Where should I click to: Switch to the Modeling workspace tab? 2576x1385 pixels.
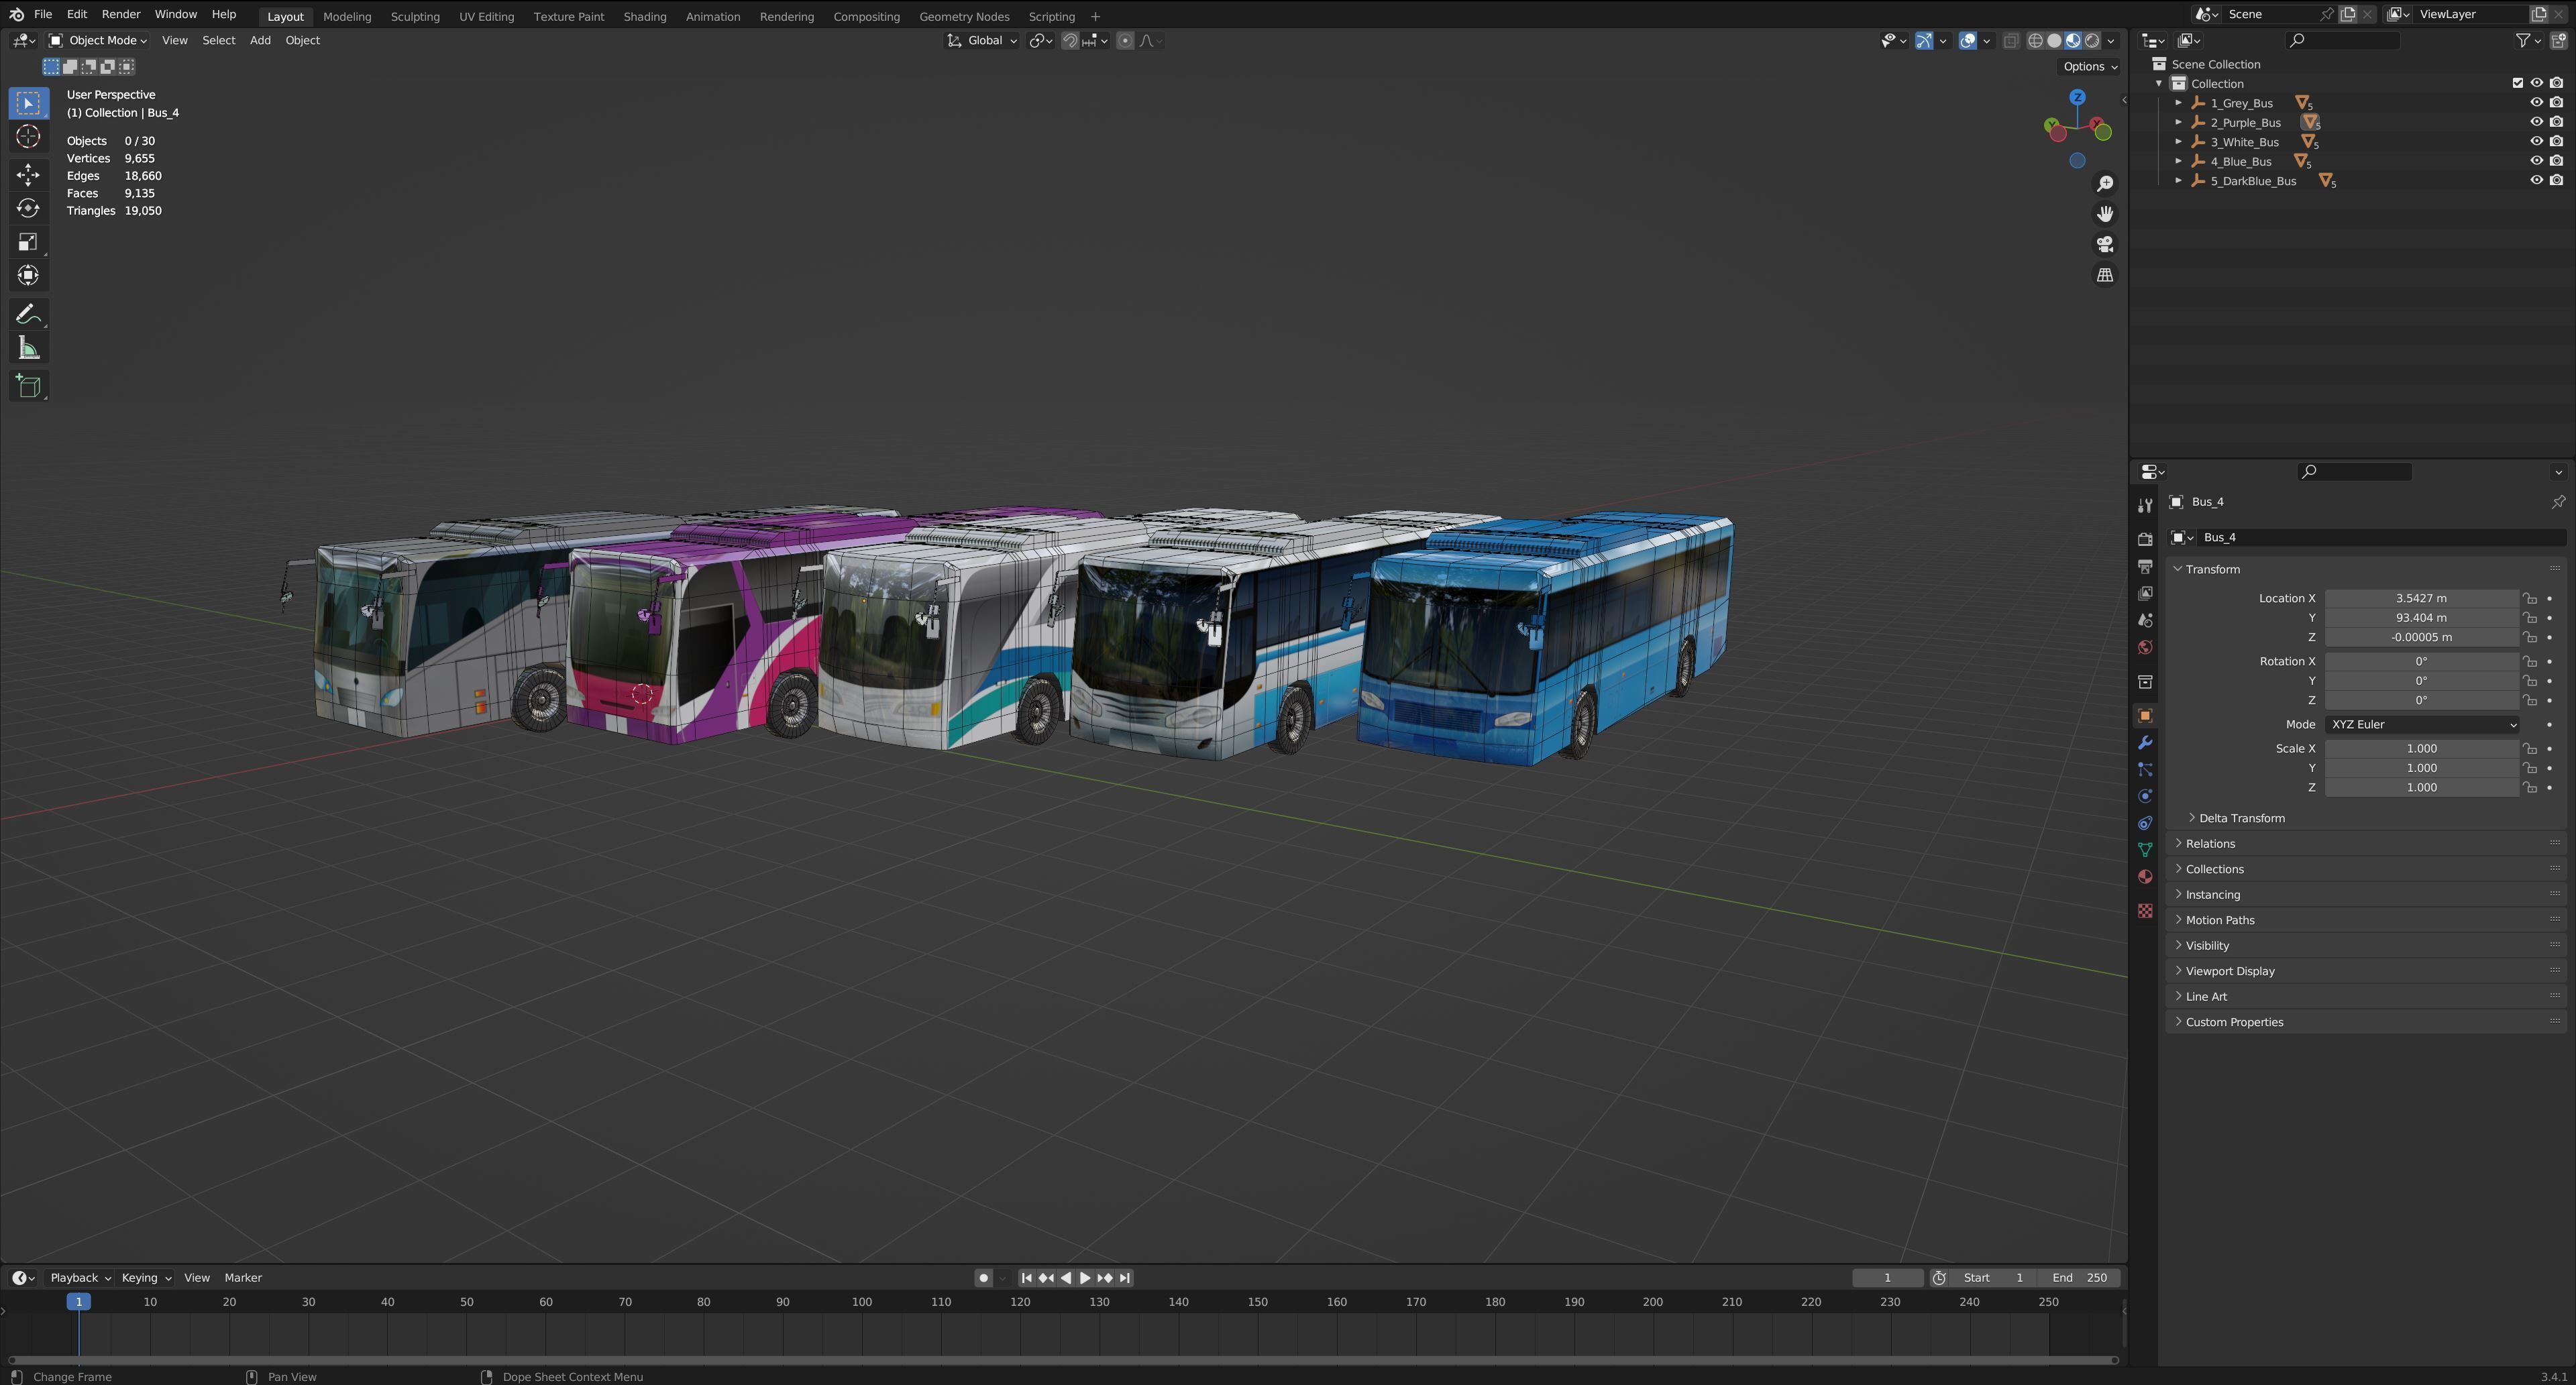[x=347, y=17]
